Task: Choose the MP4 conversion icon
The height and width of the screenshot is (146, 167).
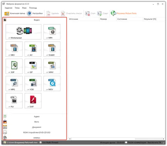Action: (x=52, y=32)
